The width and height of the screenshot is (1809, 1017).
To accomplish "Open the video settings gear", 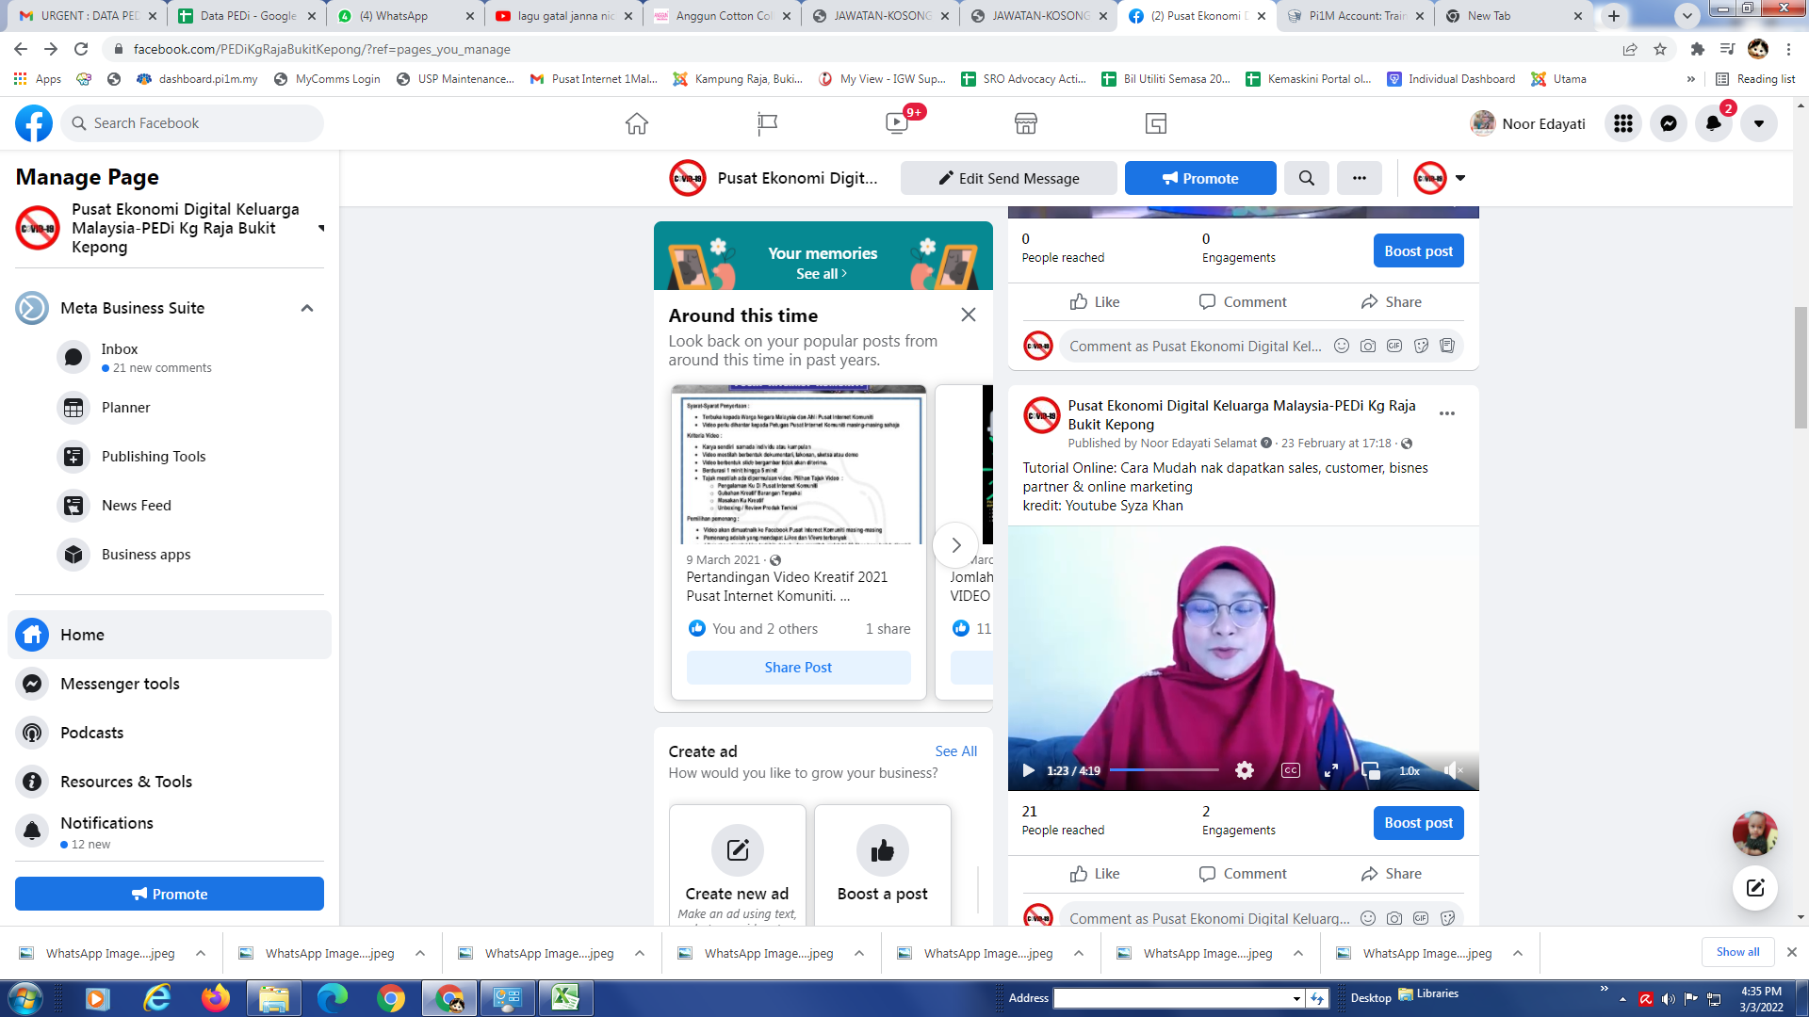I will tap(1244, 770).
